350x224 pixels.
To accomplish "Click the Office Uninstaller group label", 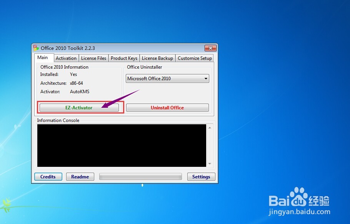I will tap(144, 67).
